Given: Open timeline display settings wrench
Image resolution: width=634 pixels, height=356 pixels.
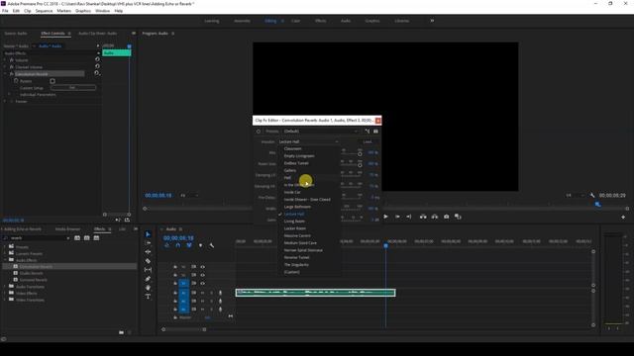Looking at the screenshot, I should (x=211, y=245).
